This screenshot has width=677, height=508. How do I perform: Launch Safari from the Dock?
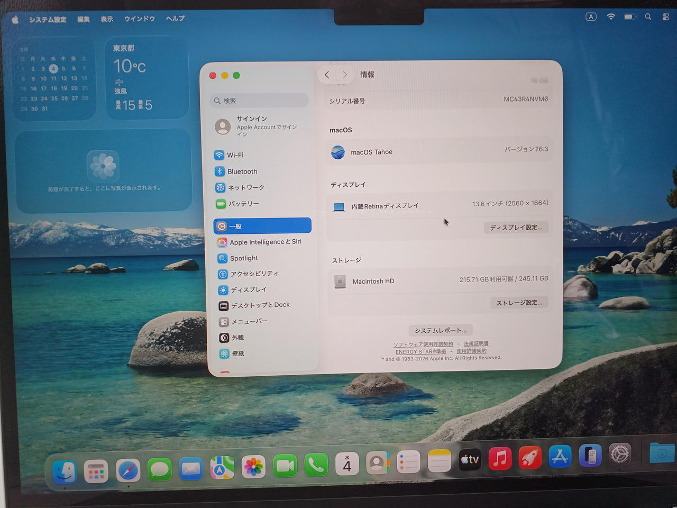128,470
